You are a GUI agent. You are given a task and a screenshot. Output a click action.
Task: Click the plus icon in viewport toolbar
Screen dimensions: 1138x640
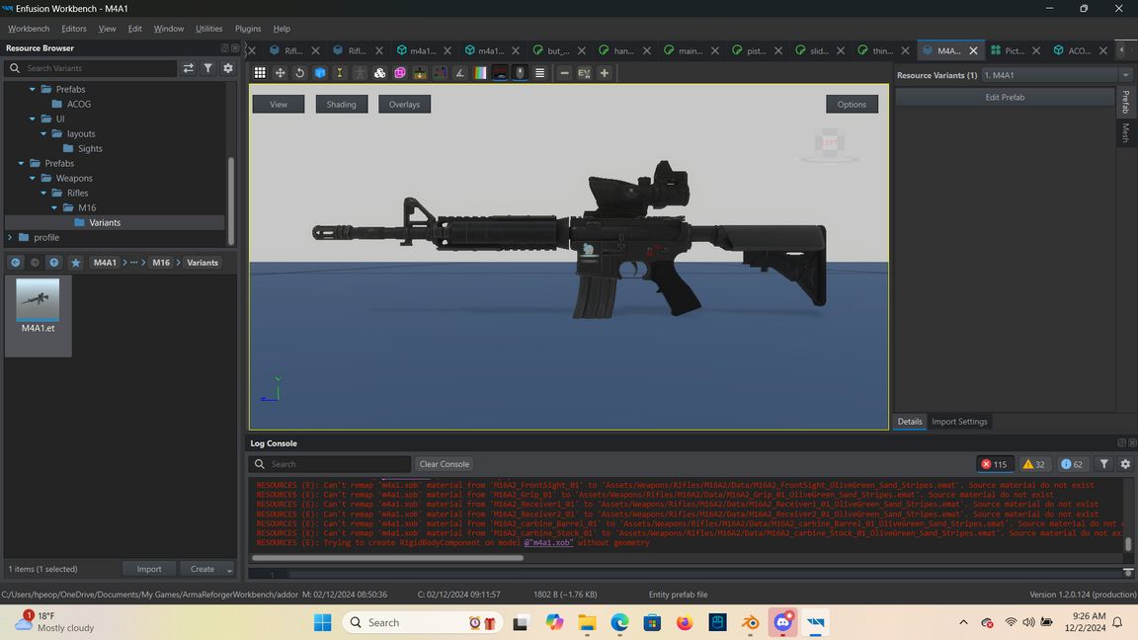click(605, 73)
